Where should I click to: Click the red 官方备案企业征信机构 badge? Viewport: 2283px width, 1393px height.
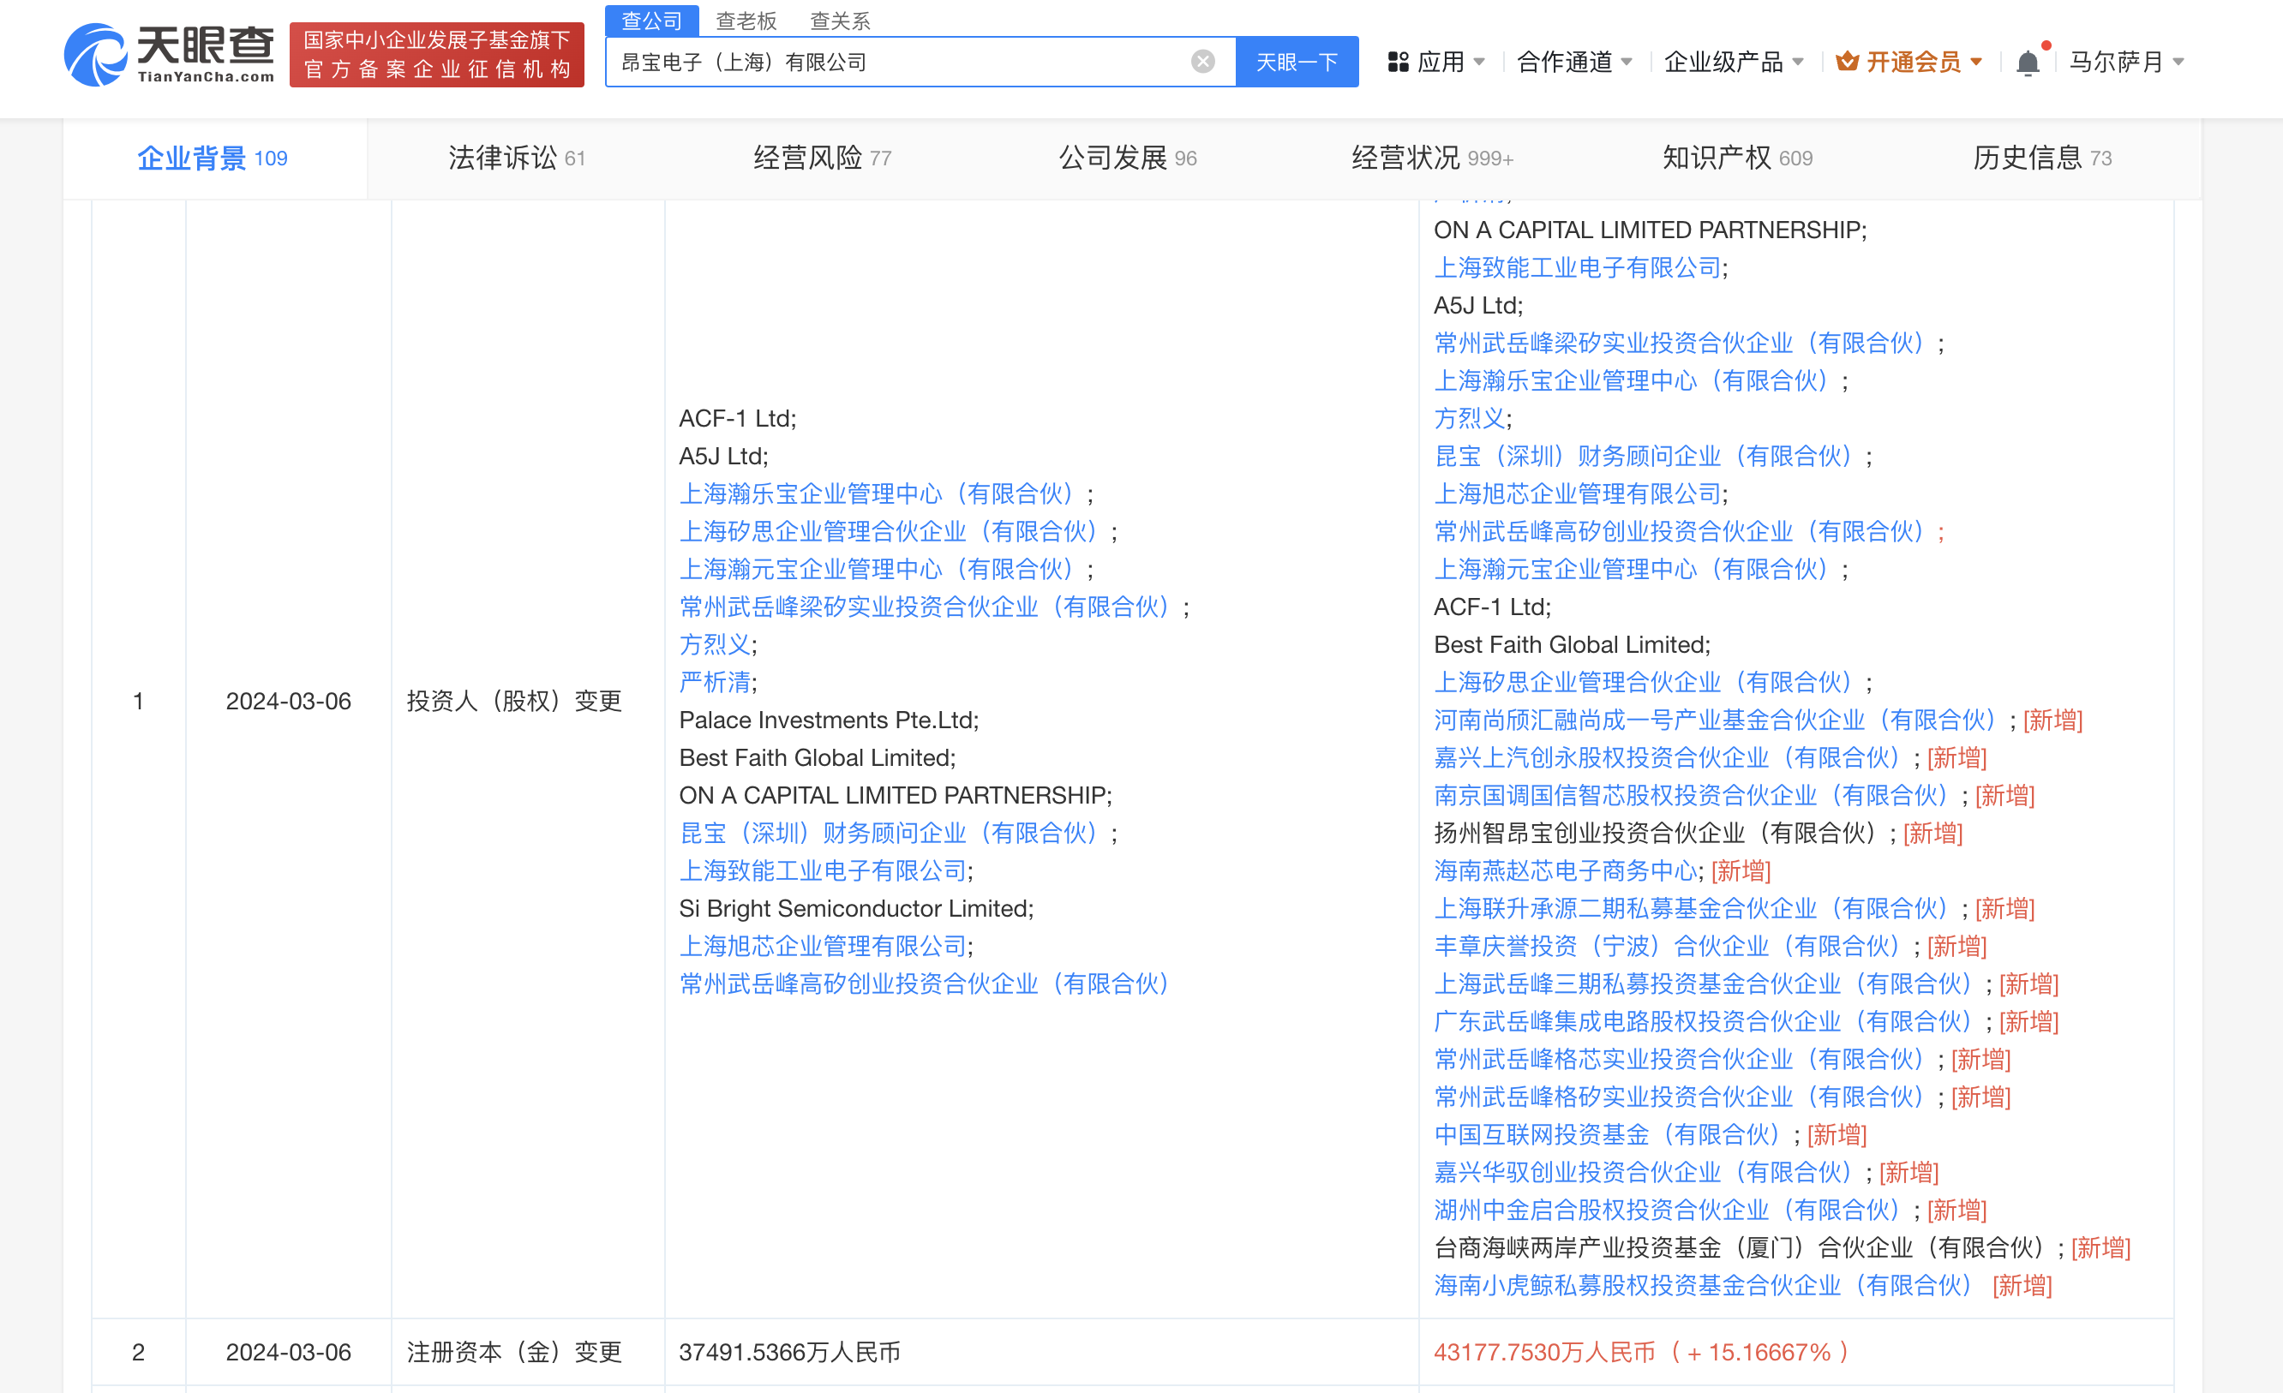(x=436, y=56)
